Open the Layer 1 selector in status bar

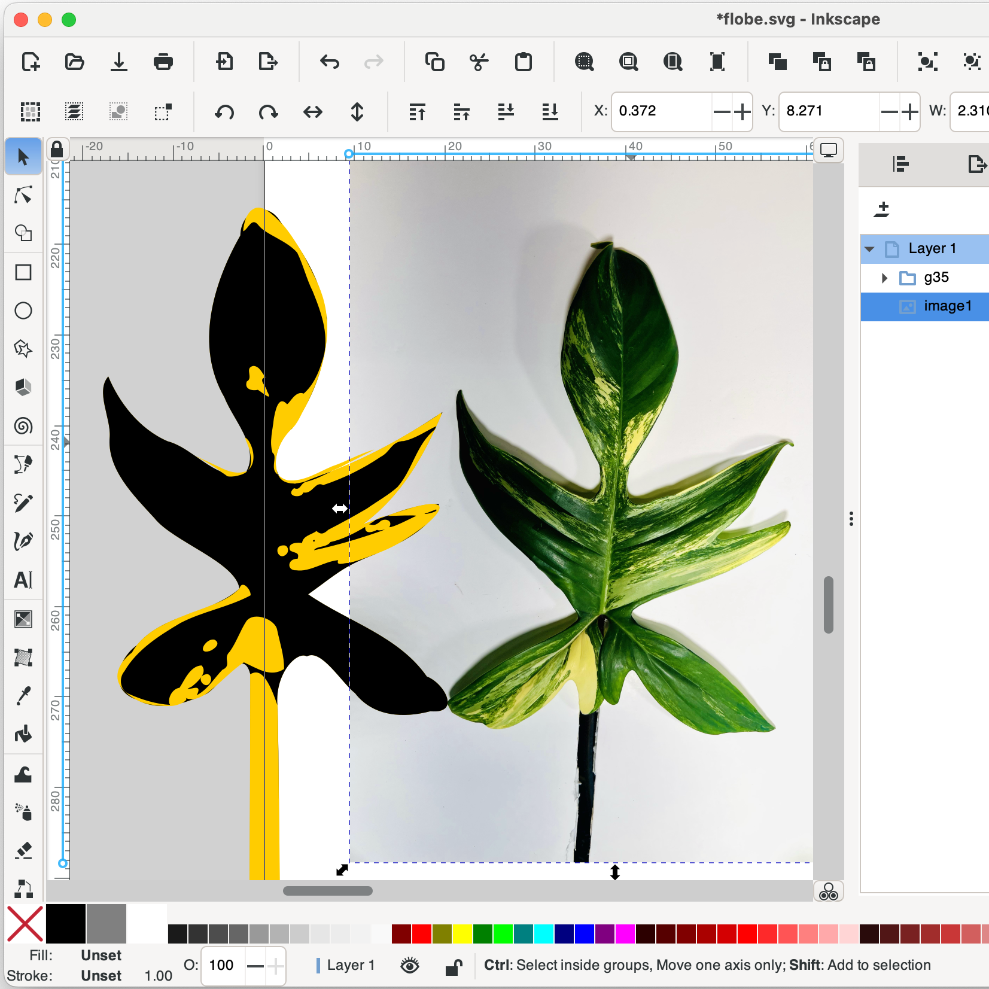point(350,965)
